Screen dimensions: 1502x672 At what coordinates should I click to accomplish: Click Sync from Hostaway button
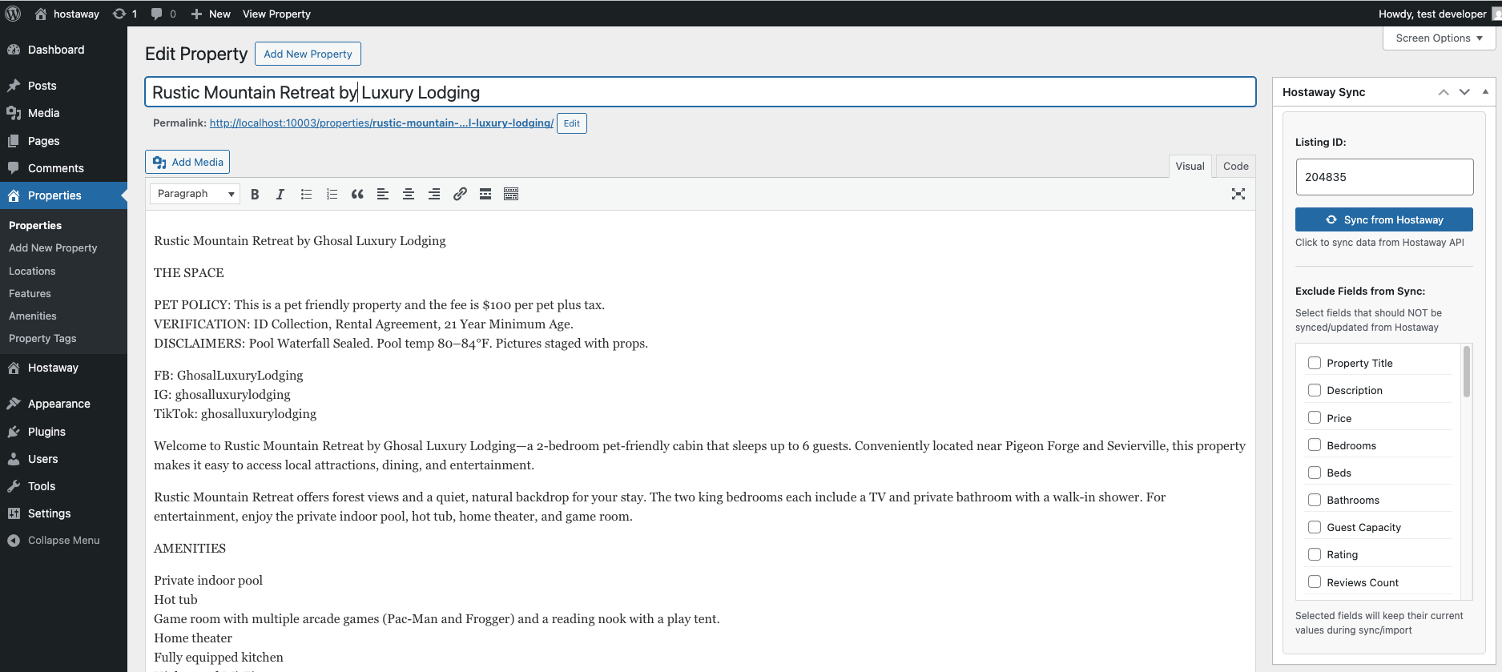1384,219
